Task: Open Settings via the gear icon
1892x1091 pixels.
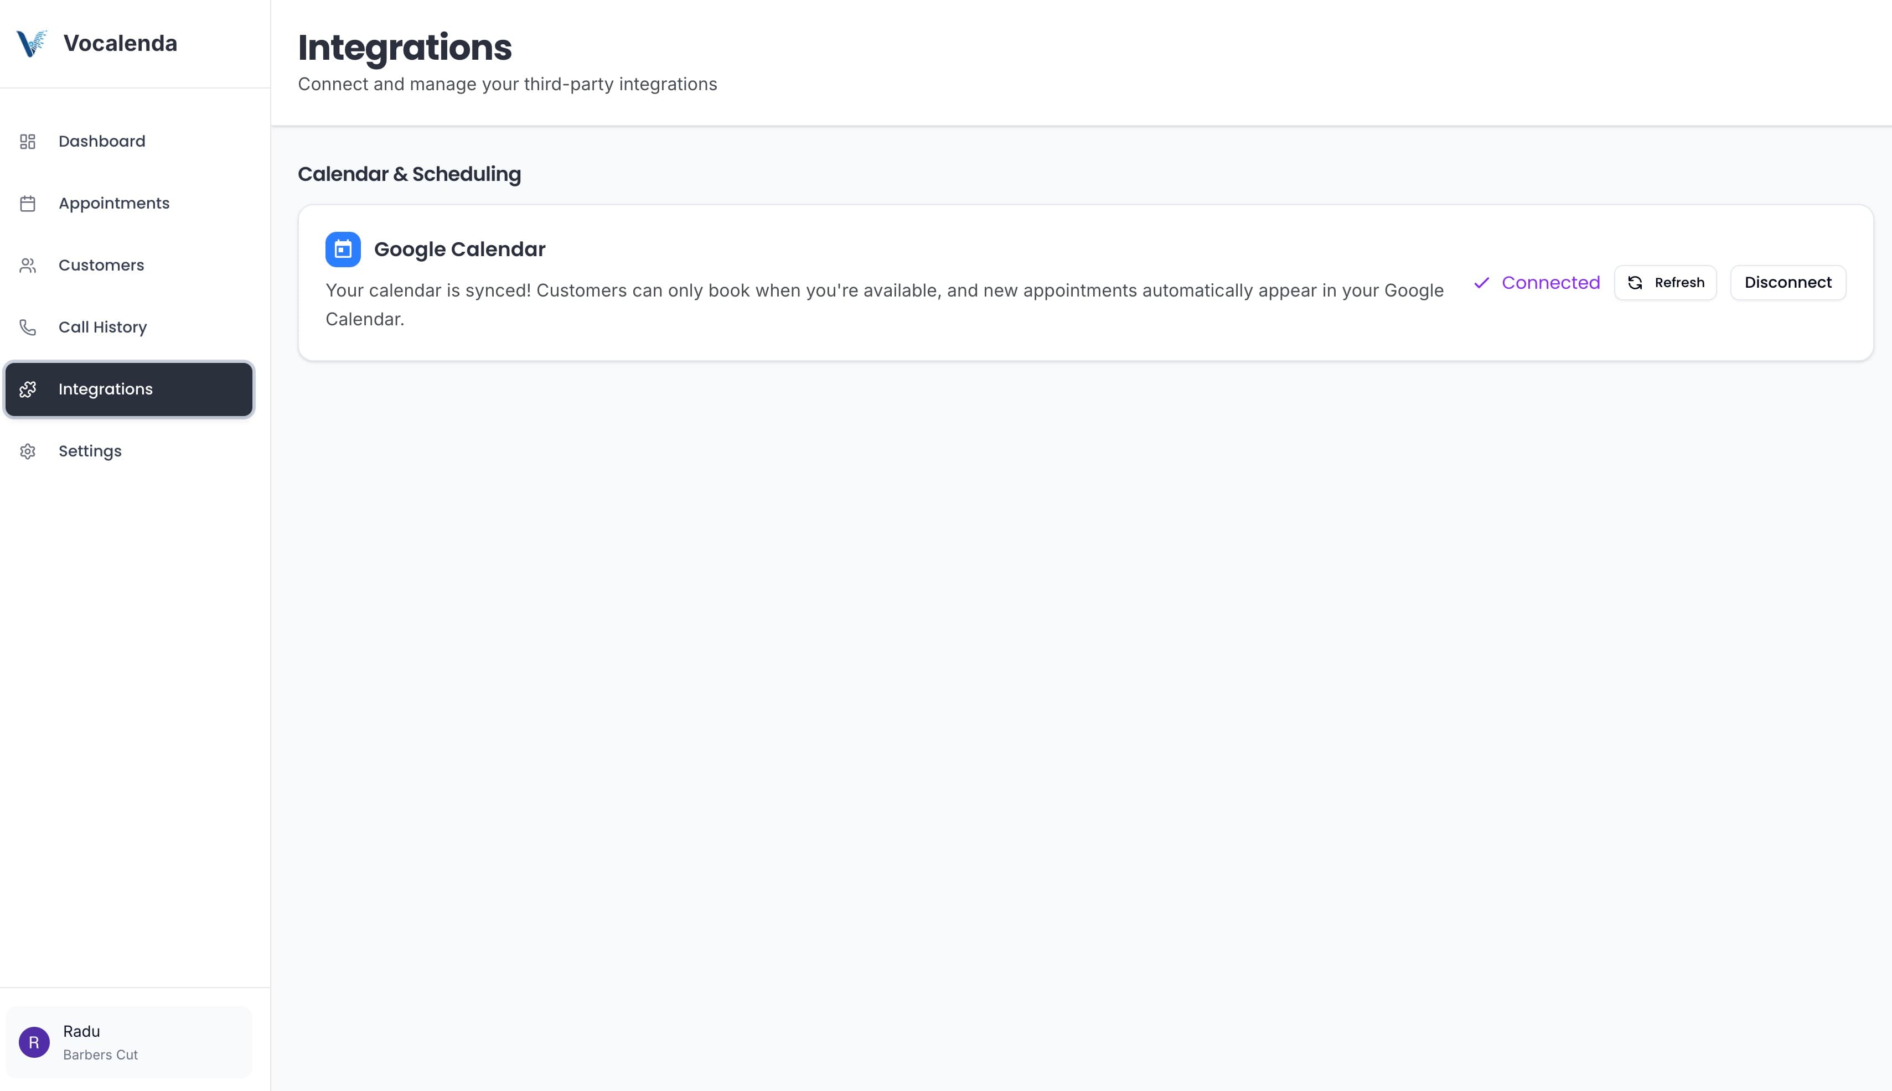Action: 28,451
